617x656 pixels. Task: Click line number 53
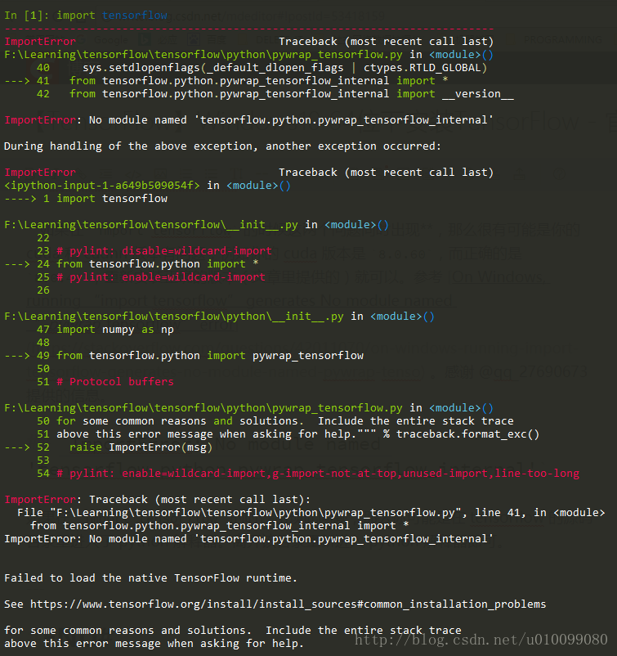pos(43,461)
